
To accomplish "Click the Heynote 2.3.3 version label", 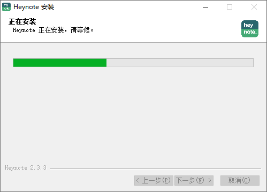I will [26, 167].
